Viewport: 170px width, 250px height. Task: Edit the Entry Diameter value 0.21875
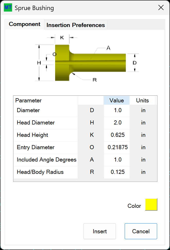click(117, 147)
